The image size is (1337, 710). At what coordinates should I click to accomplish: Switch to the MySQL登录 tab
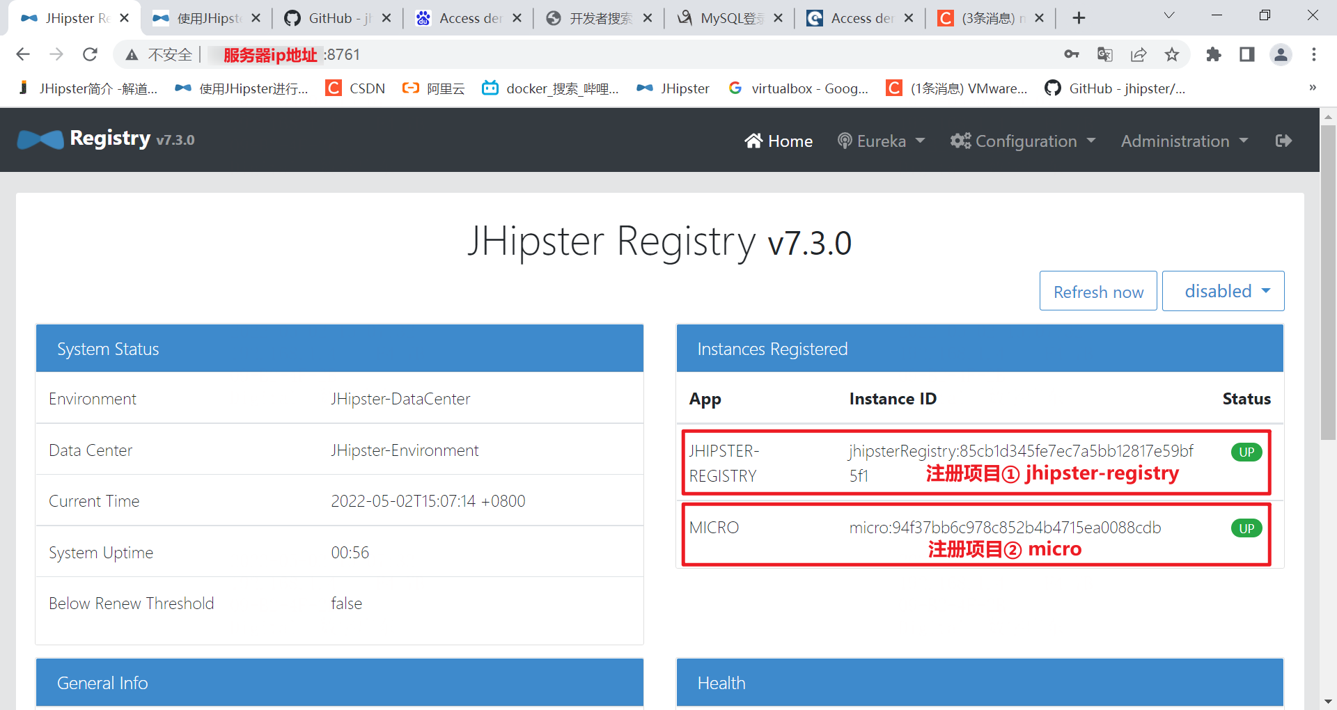[x=729, y=18]
